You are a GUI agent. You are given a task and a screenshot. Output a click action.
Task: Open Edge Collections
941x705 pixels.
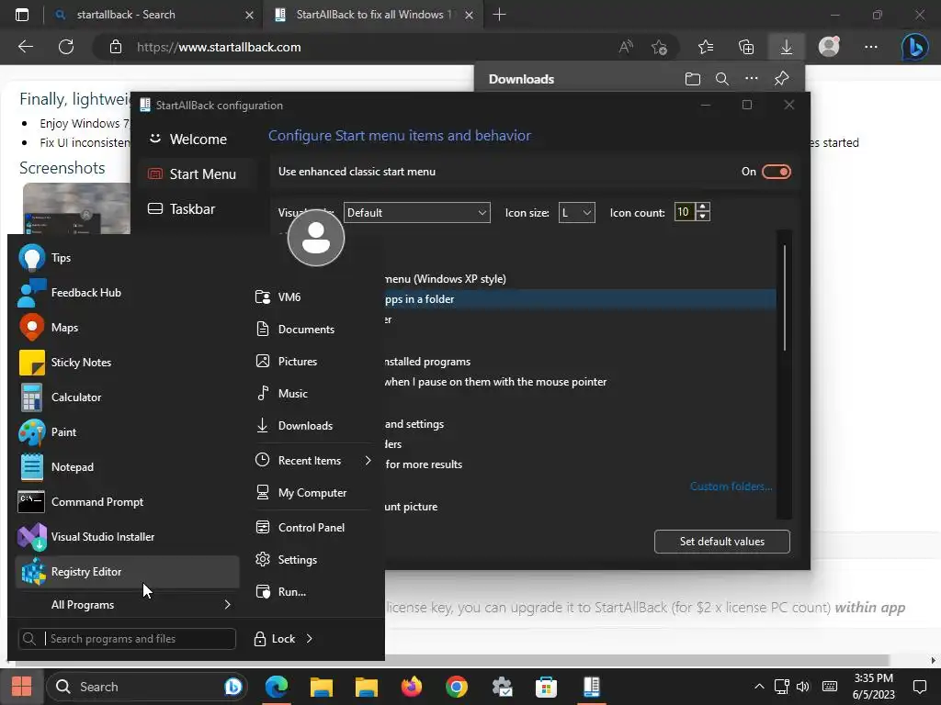[x=746, y=47]
